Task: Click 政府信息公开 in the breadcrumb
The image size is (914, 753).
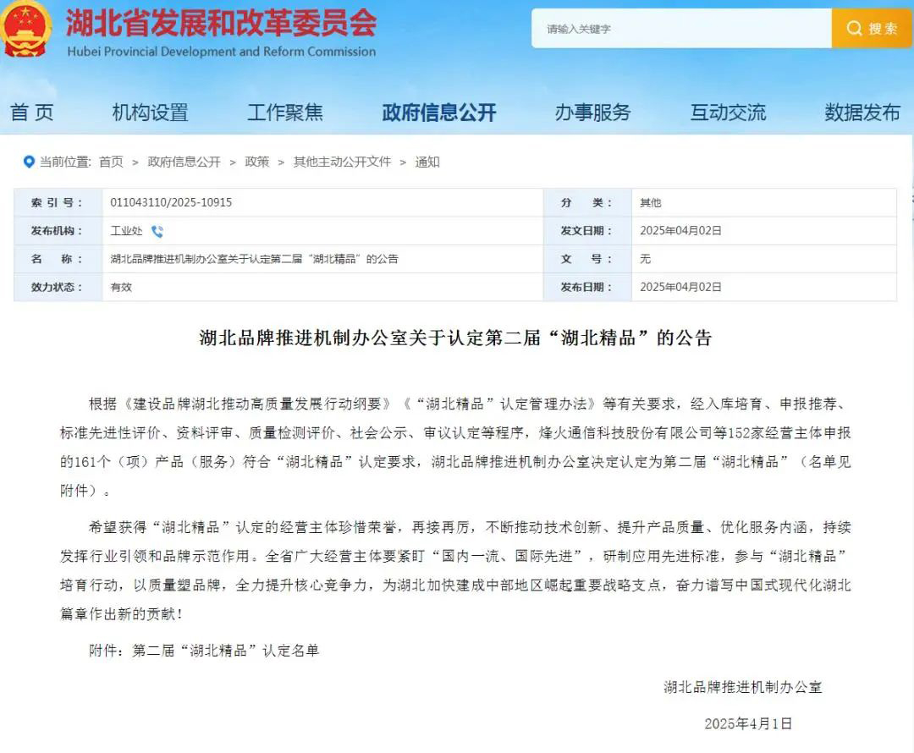Action: coord(184,162)
